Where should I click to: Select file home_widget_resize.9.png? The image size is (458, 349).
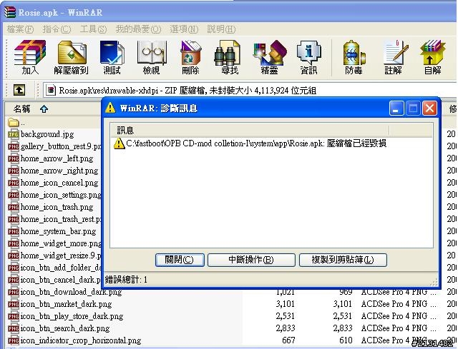coord(61,256)
